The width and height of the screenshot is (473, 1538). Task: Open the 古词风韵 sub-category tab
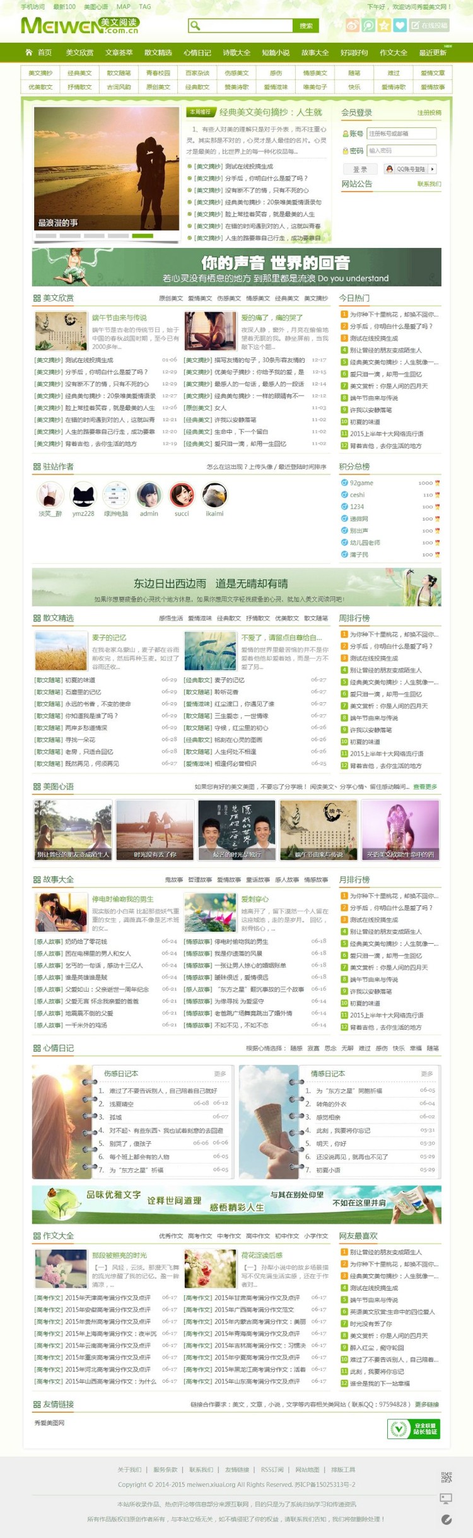[119, 87]
